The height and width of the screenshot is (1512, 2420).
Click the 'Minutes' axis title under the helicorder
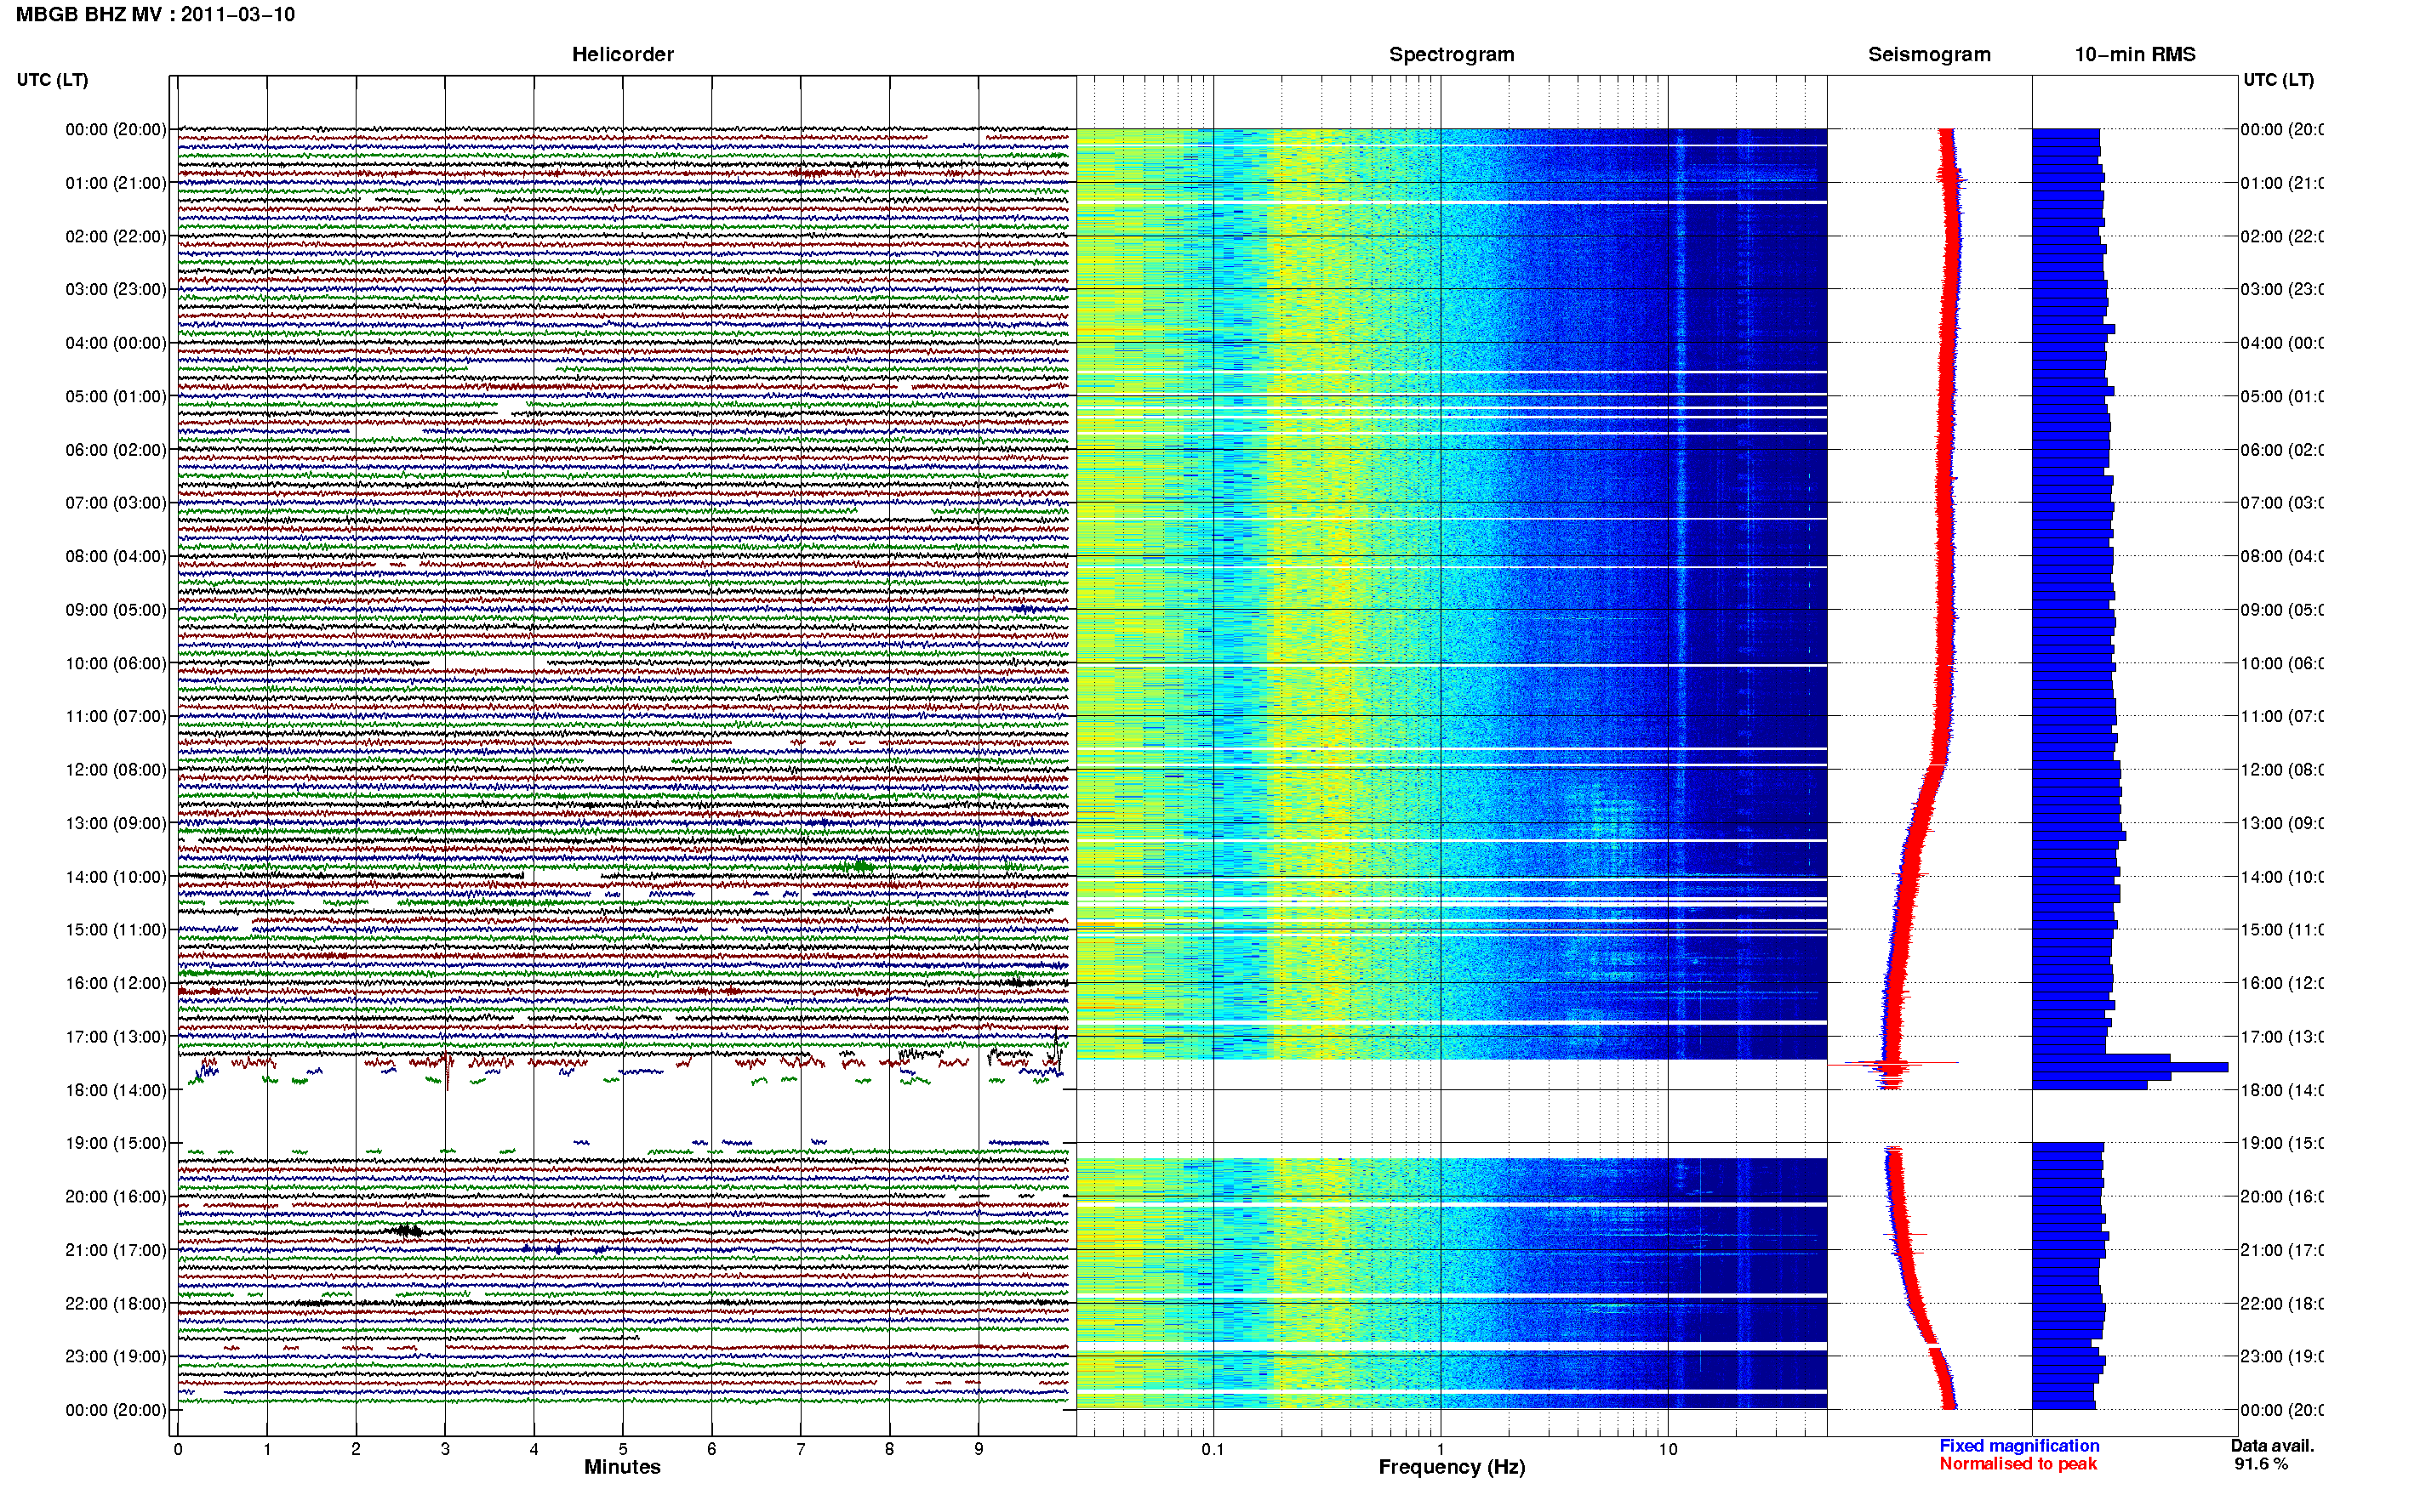coord(622,1467)
